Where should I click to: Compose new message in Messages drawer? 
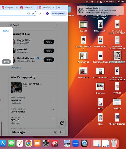(x=56, y=132)
